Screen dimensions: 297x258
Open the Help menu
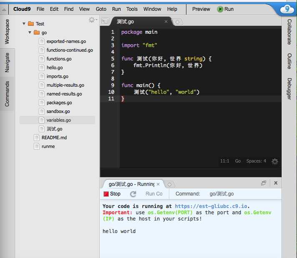[172, 9]
